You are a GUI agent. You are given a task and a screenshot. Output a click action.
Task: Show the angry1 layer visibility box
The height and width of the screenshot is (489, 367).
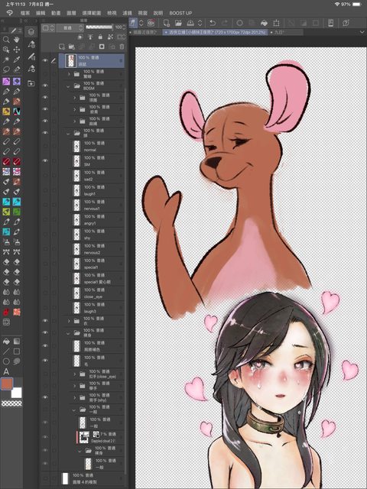point(45,219)
